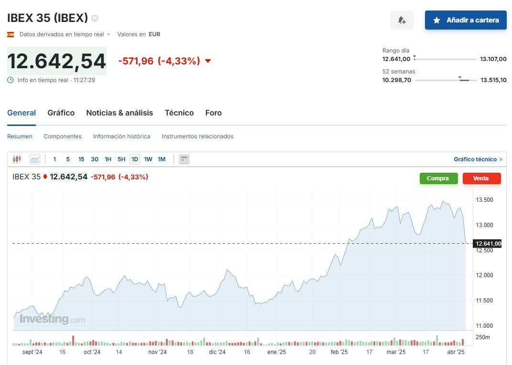This screenshot has height=365, width=512.
Task: Open the General tab
Action: (22, 113)
